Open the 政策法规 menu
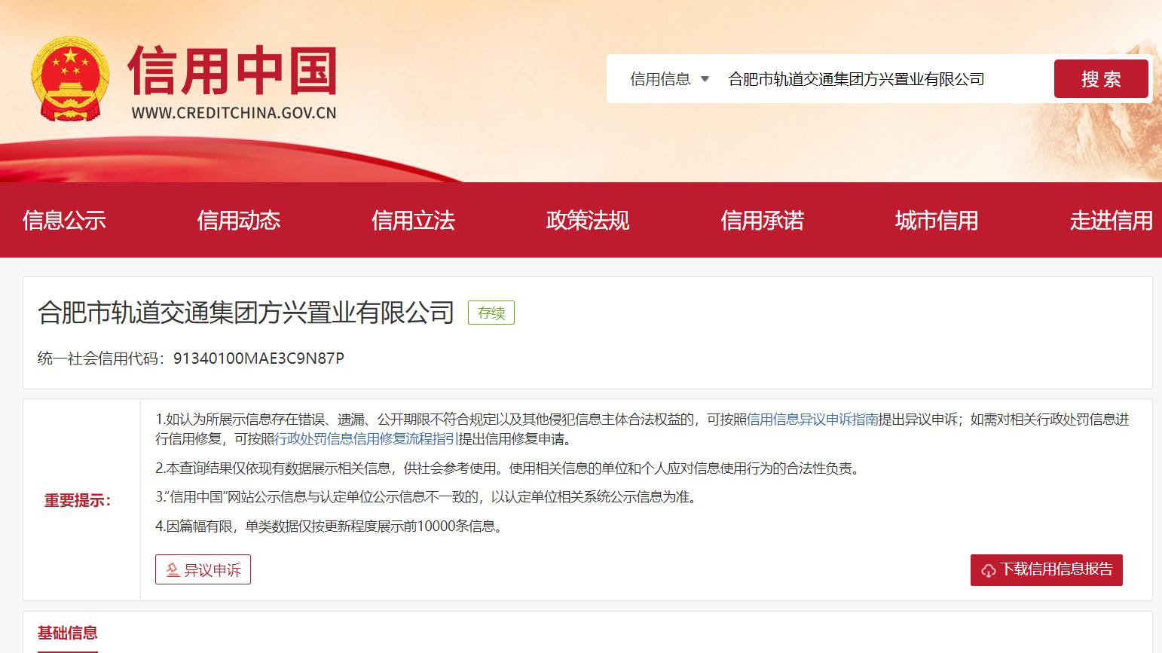This screenshot has height=653, width=1162. (588, 220)
